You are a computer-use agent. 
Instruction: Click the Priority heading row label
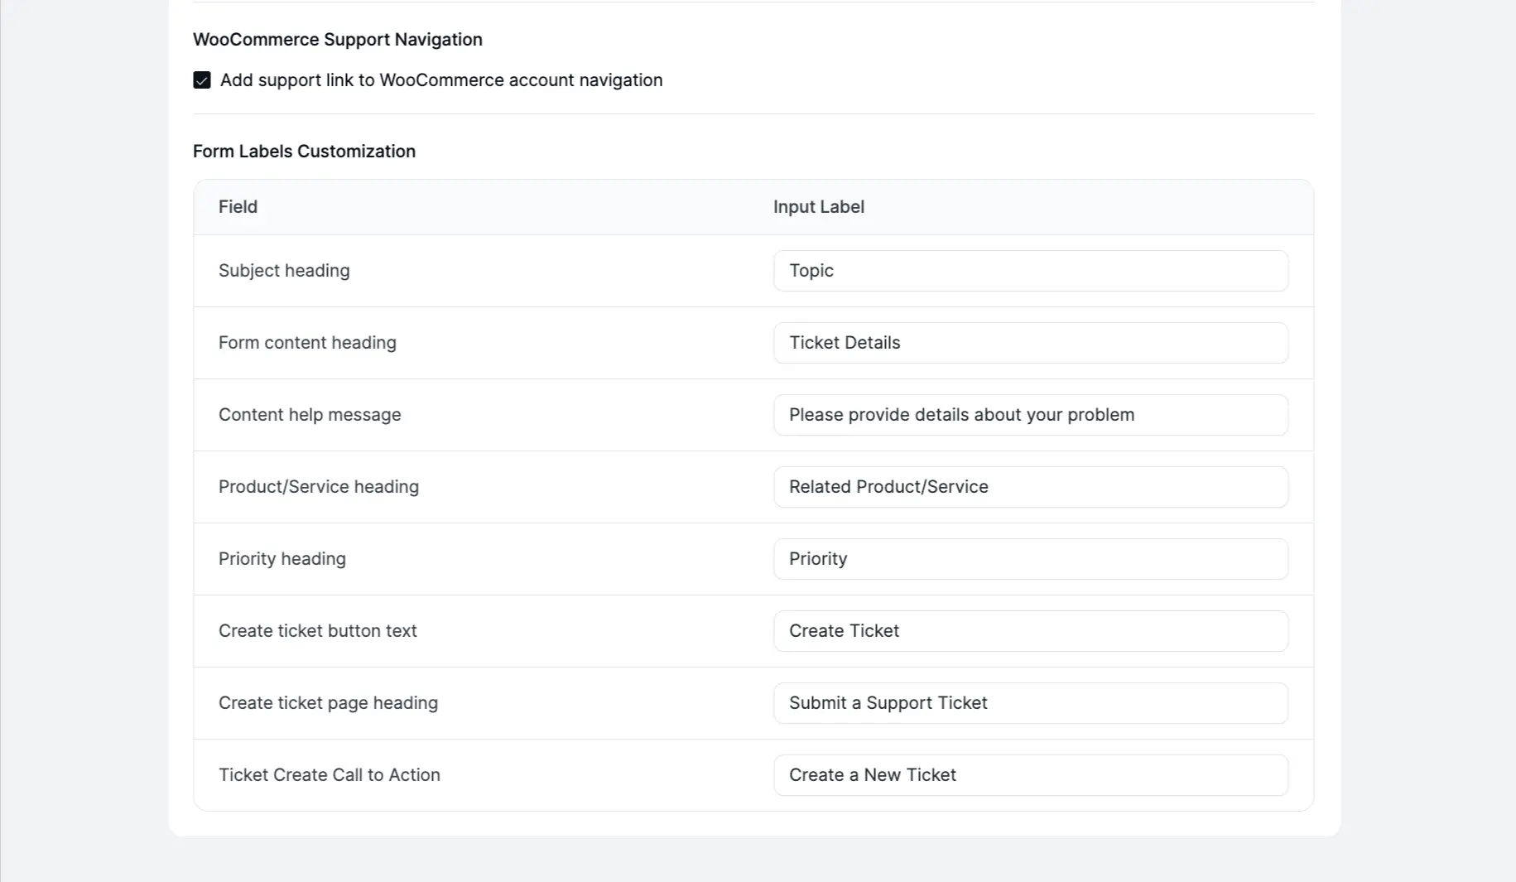click(x=282, y=558)
